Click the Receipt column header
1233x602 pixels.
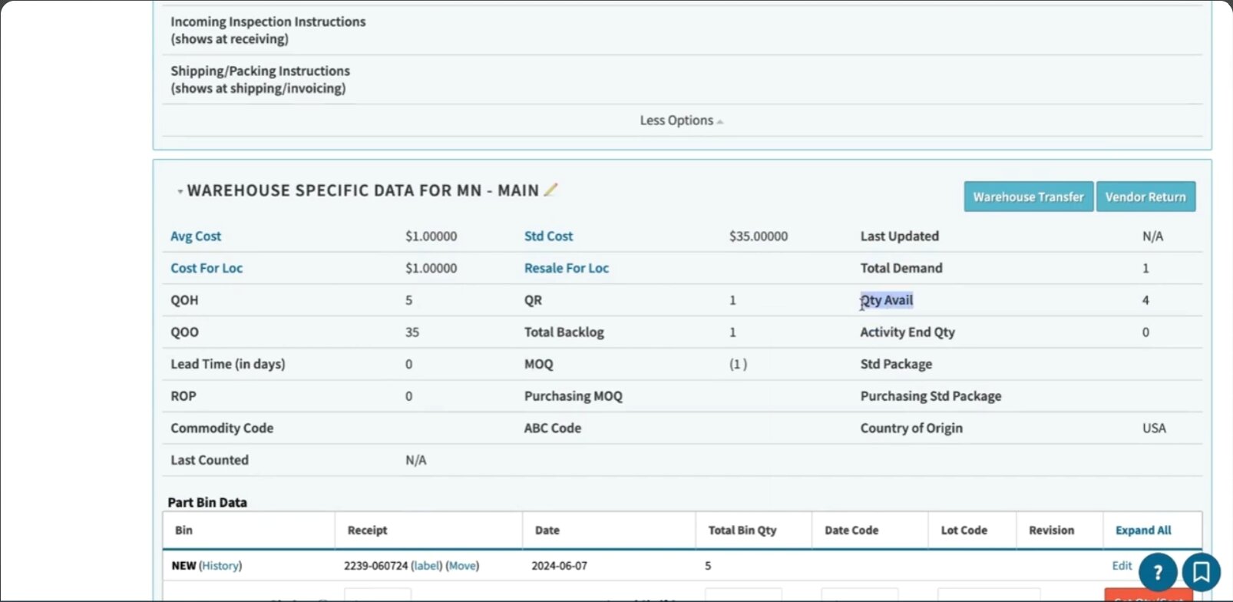tap(367, 530)
